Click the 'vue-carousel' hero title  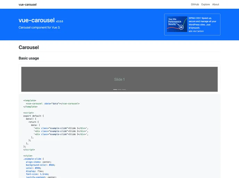pos(36,20)
